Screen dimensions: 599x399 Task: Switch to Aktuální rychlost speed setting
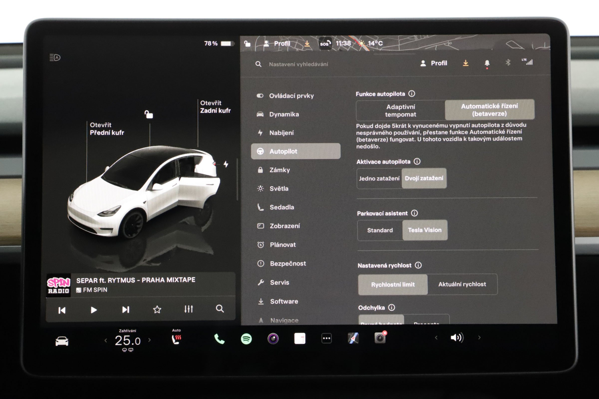coord(462,284)
